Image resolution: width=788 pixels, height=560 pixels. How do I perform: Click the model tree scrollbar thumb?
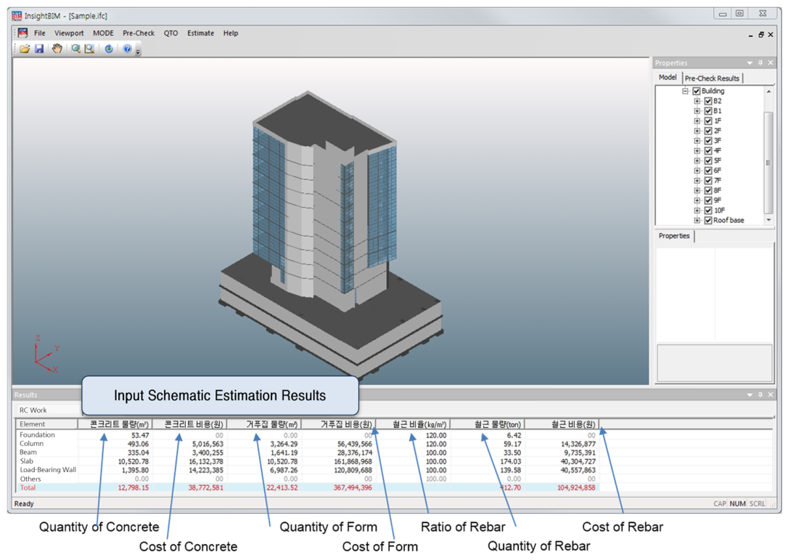point(768,163)
